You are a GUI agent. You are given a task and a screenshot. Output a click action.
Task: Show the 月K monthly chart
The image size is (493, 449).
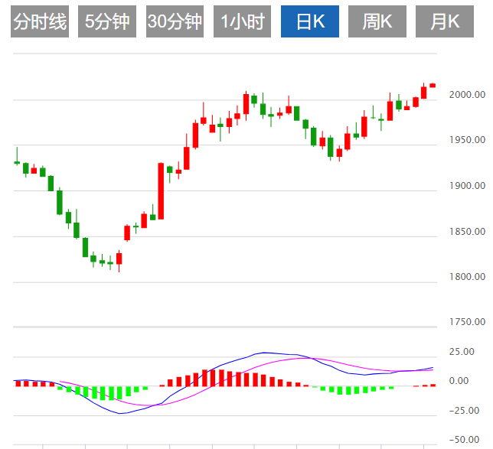(x=445, y=21)
